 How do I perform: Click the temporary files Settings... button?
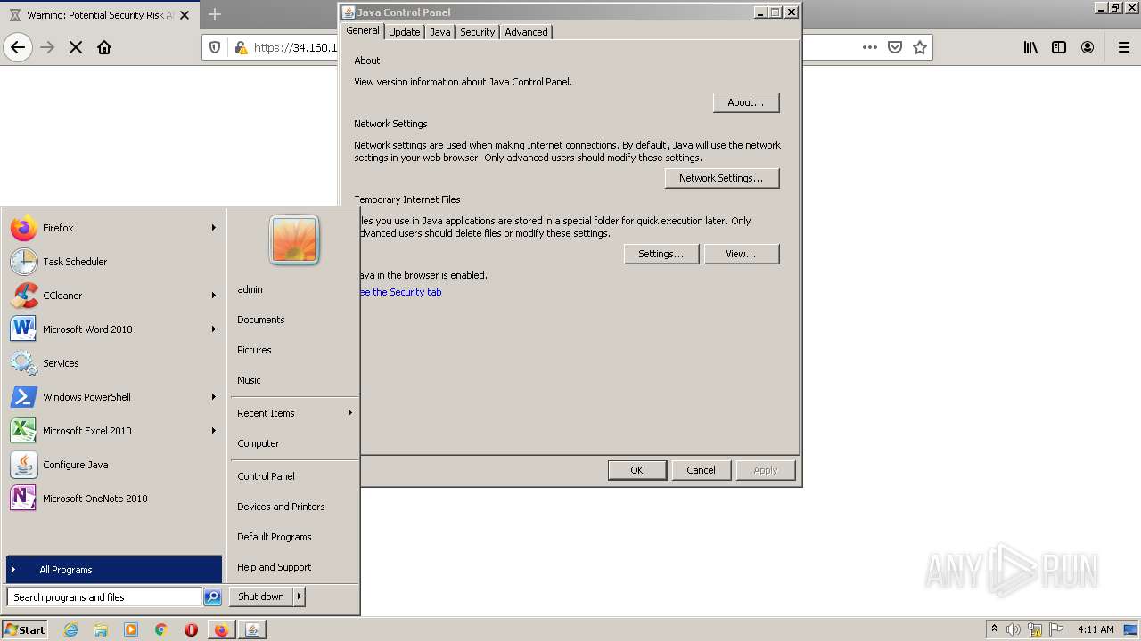pos(661,254)
